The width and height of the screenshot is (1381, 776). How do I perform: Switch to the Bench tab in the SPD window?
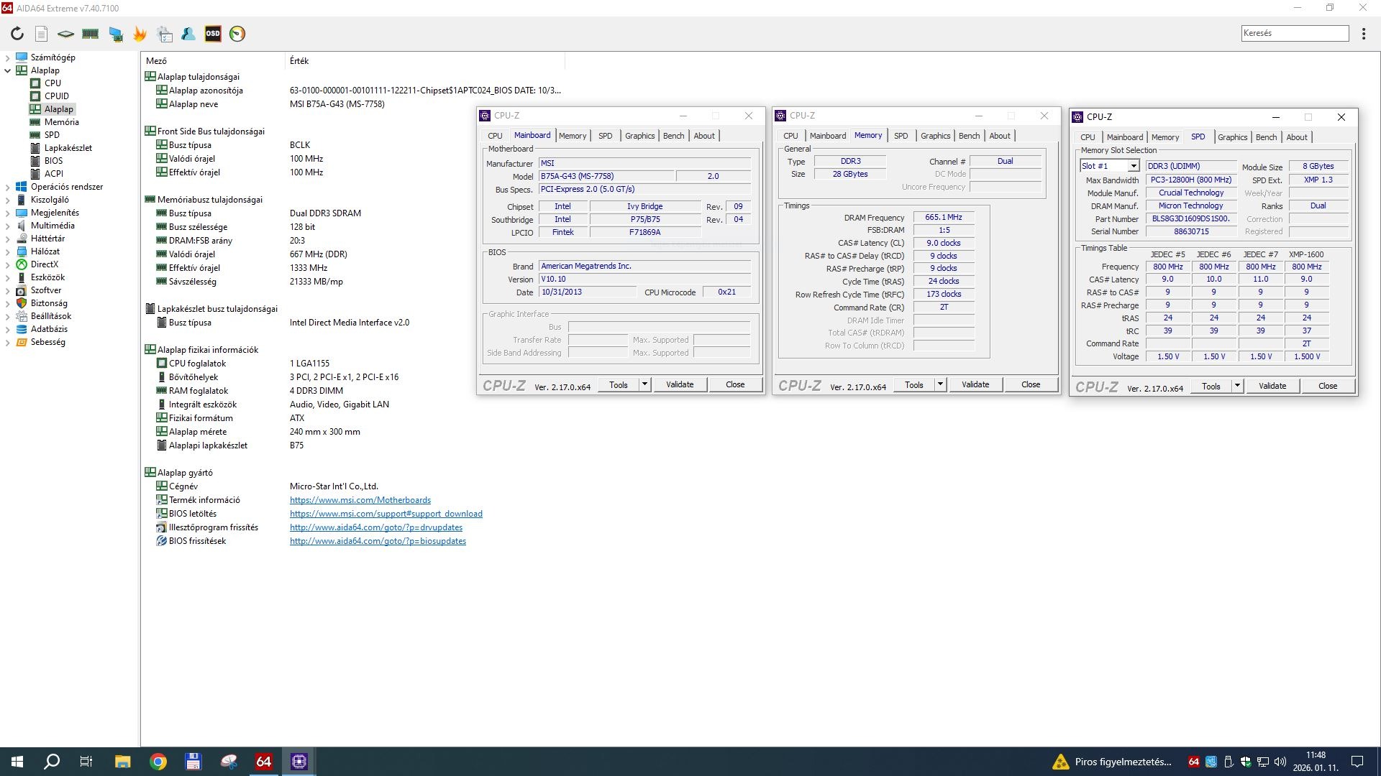tap(1266, 137)
